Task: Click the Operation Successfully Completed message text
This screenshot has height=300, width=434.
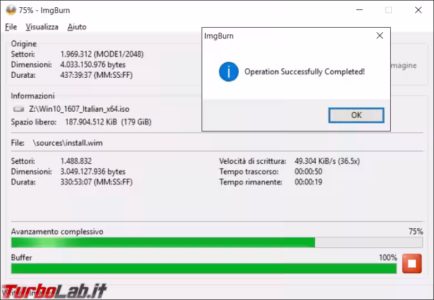Action: (305, 72)
